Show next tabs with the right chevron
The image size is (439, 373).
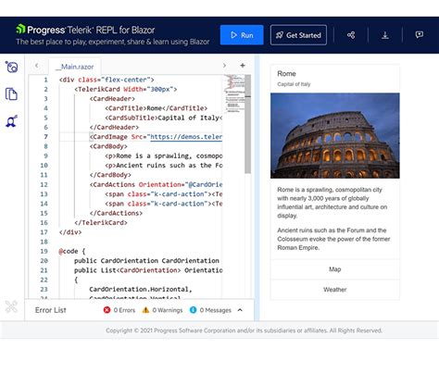224,66
